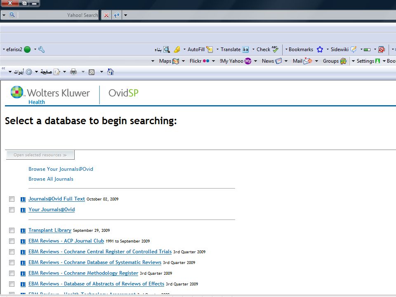Open the Arabic Tools menu dropdown arrow
396x297 pixels.
coord(10,72)
